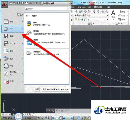Jump to last layout tab arrow
130x120 pixels.
[x=9, y=114]
